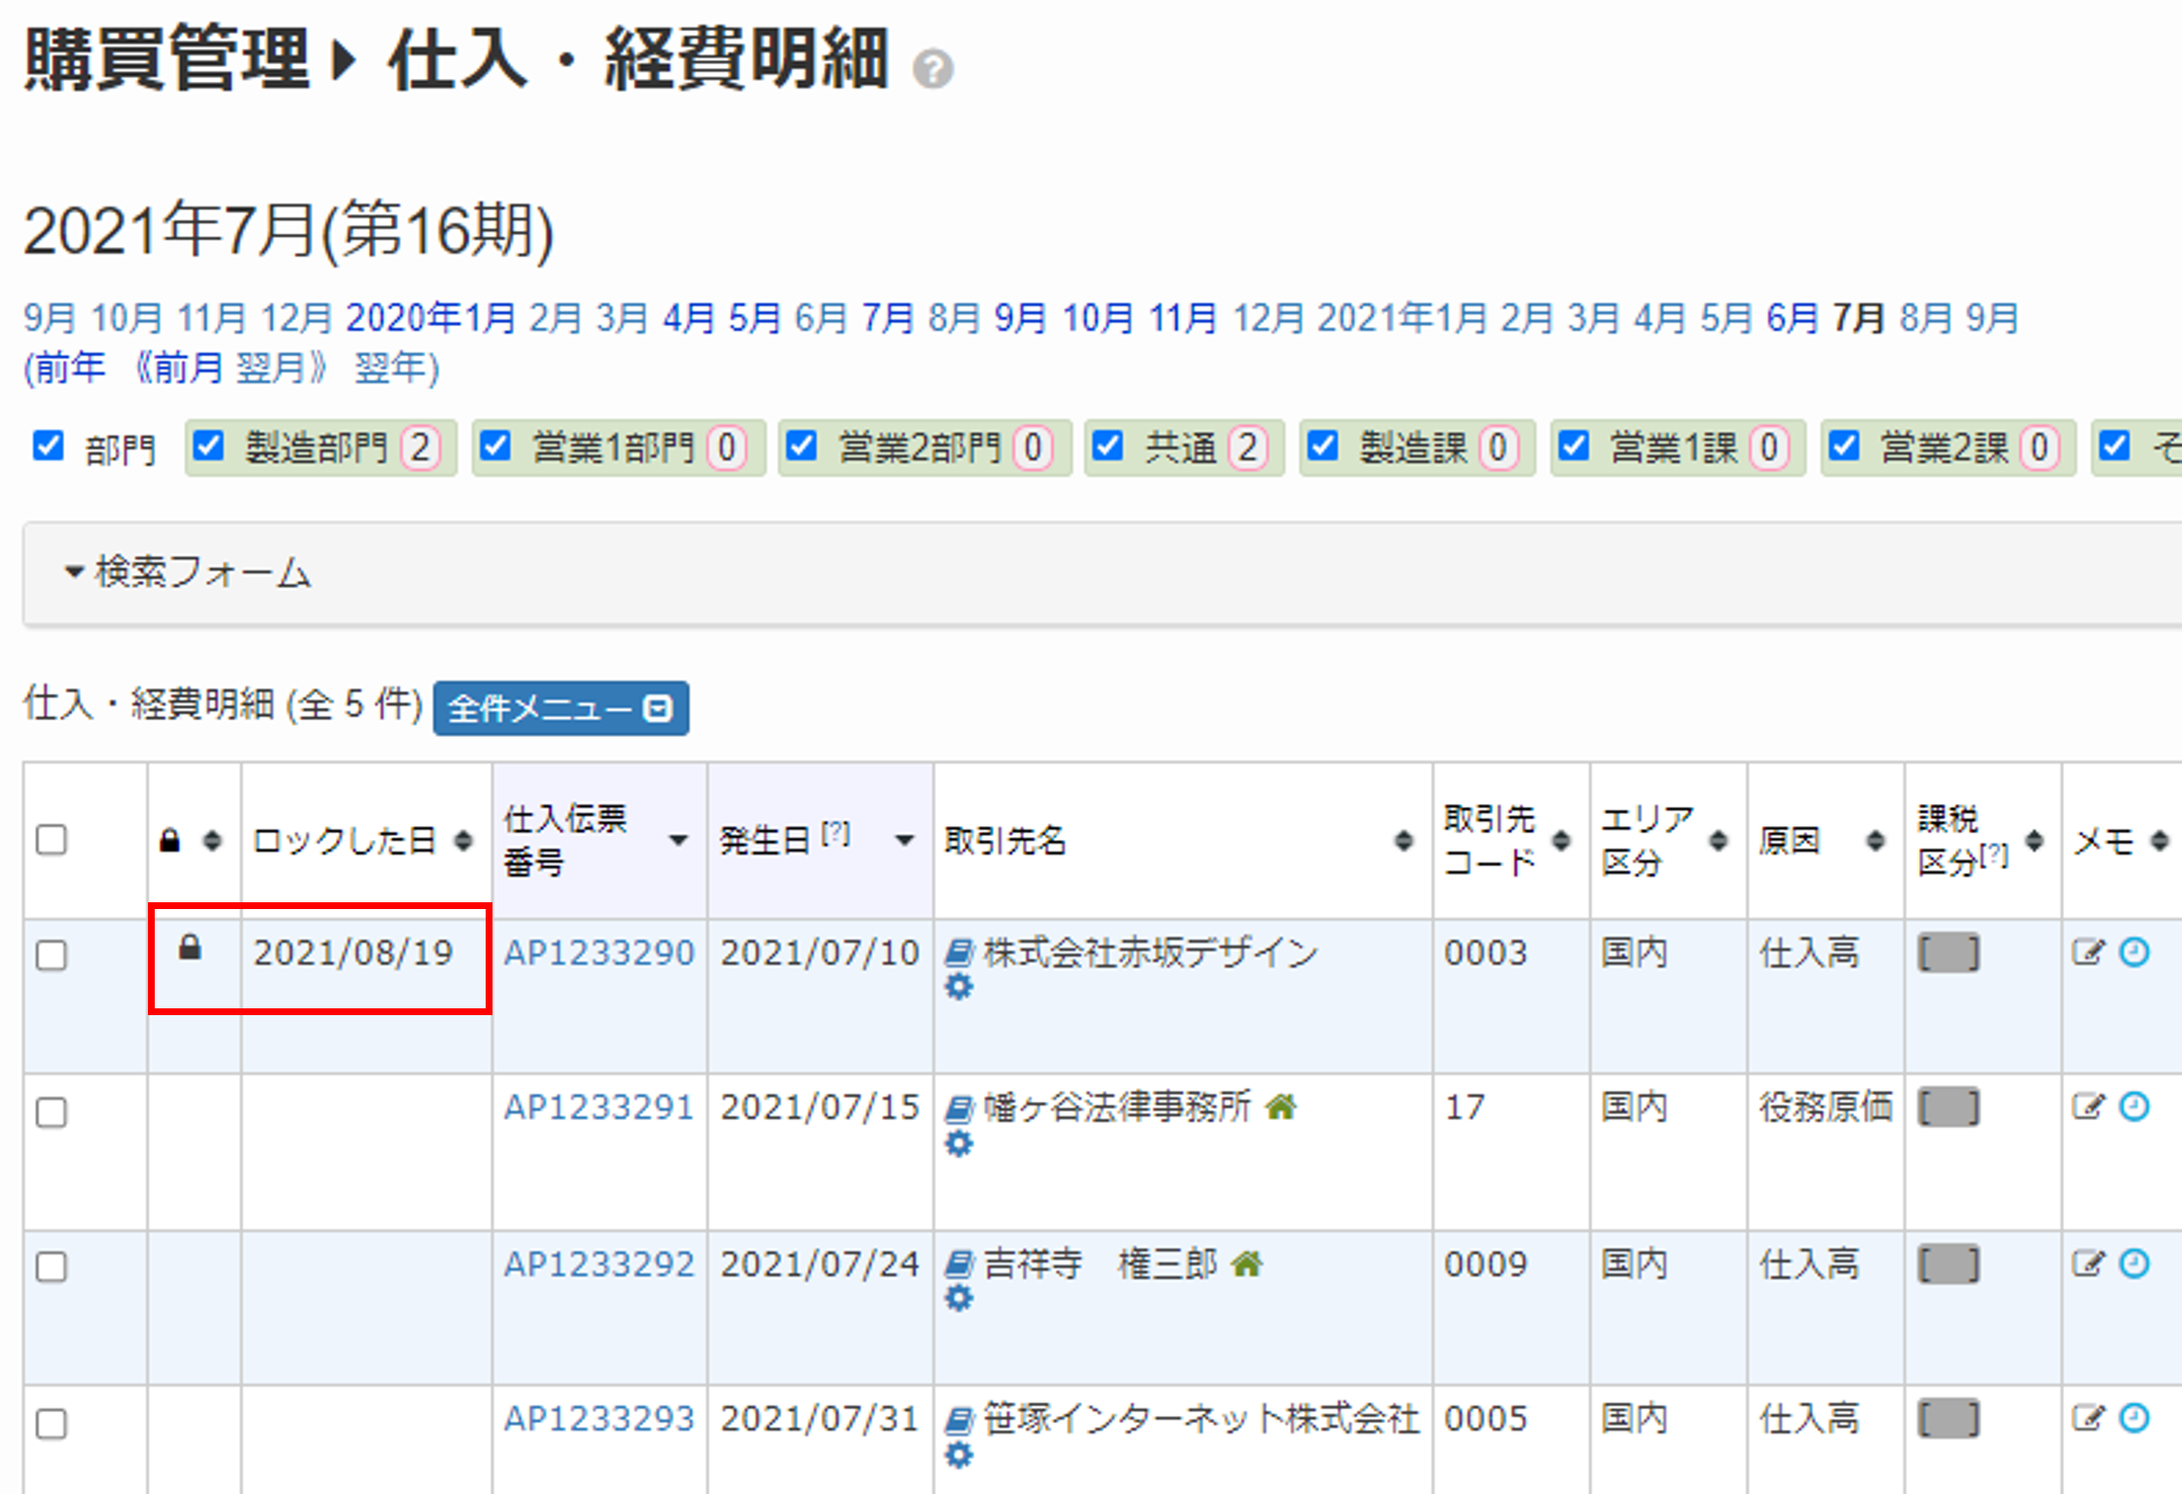Open memo edit icon in AP1233292 row

[2089, 1263]
